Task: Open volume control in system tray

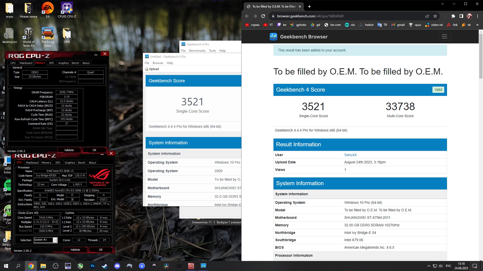Action: pos(441,266)
